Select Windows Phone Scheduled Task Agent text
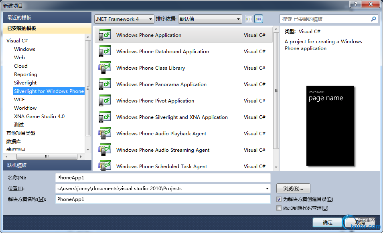Viewport: 383px width, 233px height. tap(162, 166)
